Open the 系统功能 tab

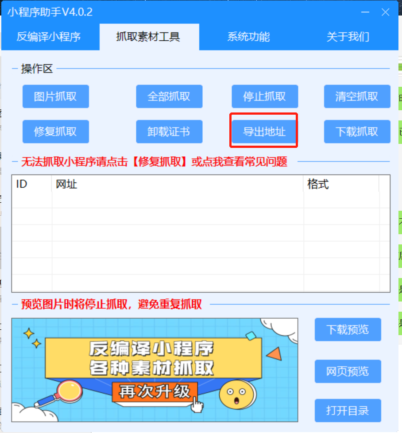(248, 37)
